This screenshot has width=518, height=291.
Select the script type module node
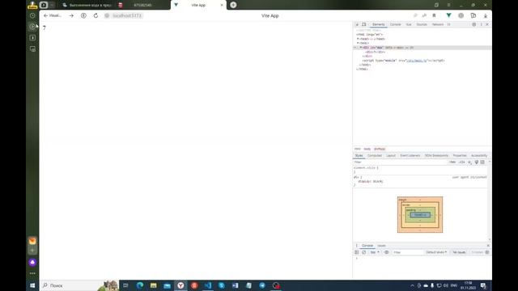pos(403,61)
